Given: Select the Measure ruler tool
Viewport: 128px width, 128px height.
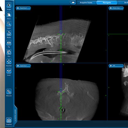Looking at the screenshot, I should 9,92.
